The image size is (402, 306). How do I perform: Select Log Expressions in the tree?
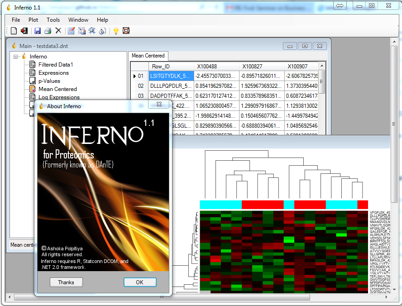coord(59,97)
